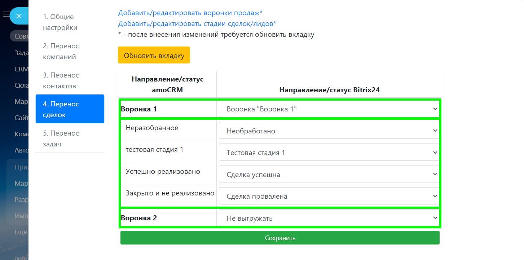Click the yellow Обновить вкладку button
This screenshot has height=260, width=524.
click(154, 55)
